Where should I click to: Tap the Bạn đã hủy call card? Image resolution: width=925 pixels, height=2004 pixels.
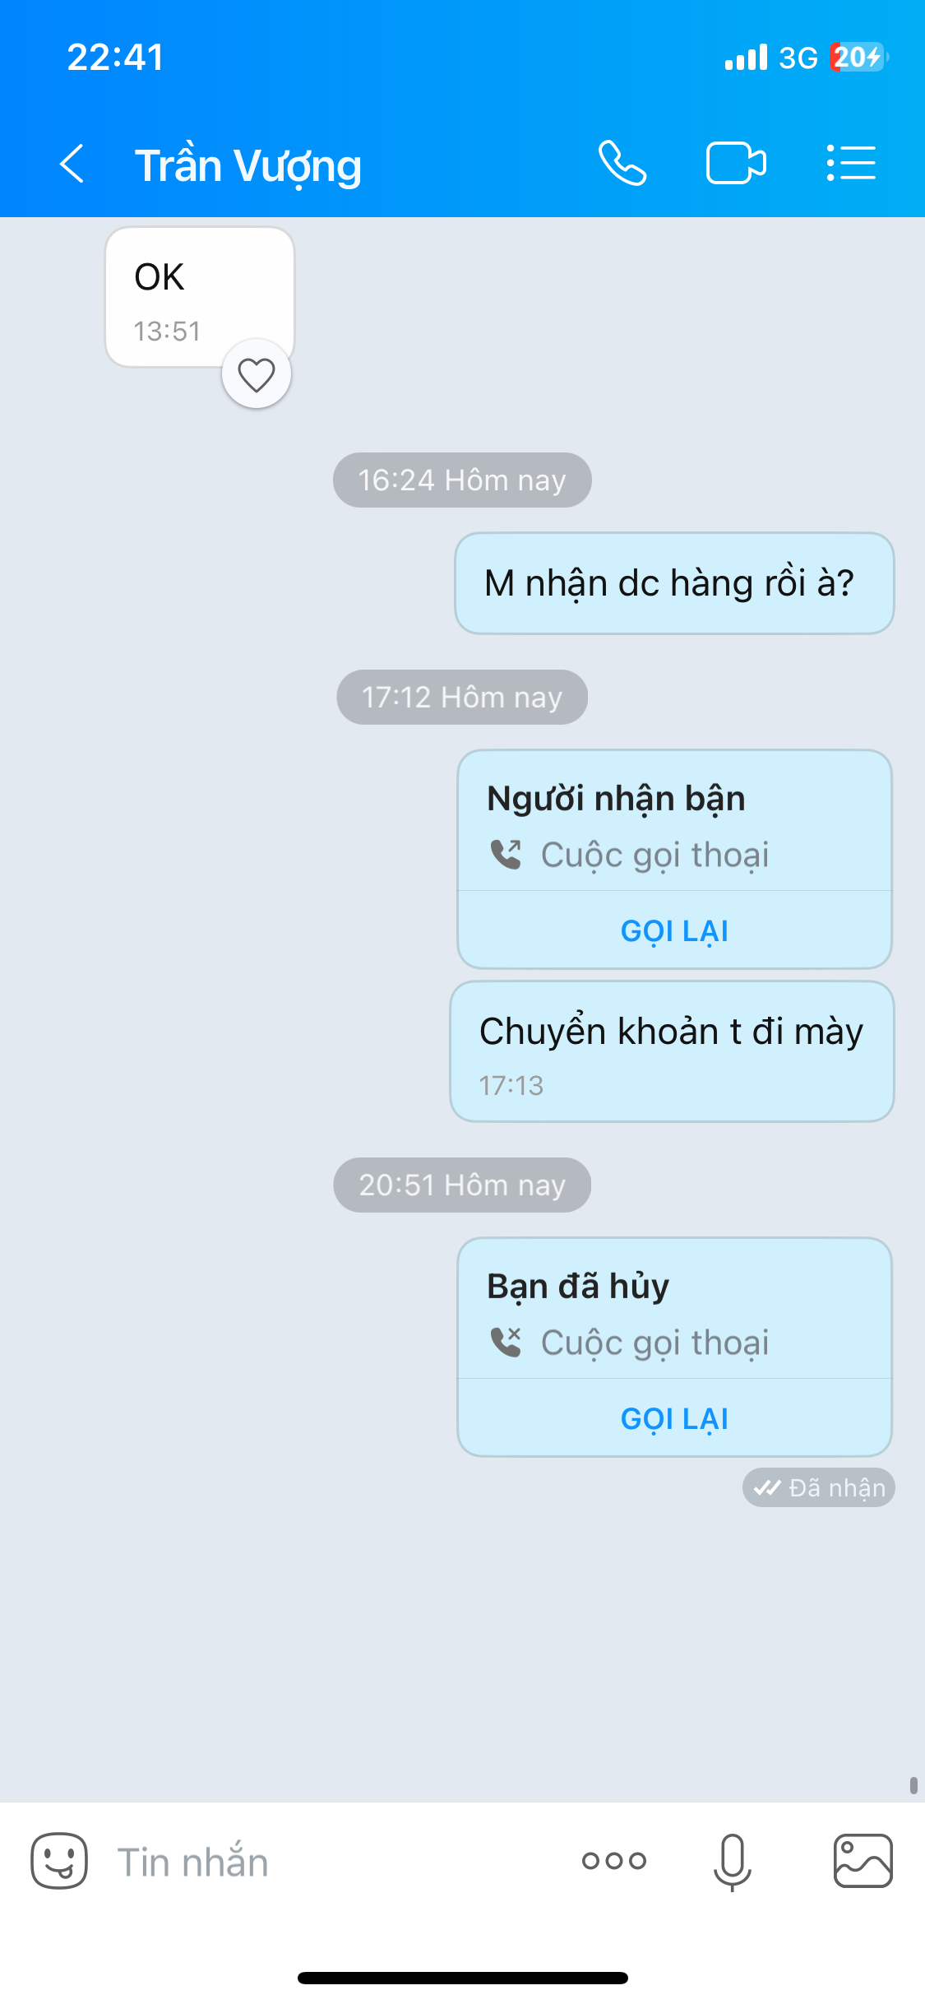tap(674, 1309)
